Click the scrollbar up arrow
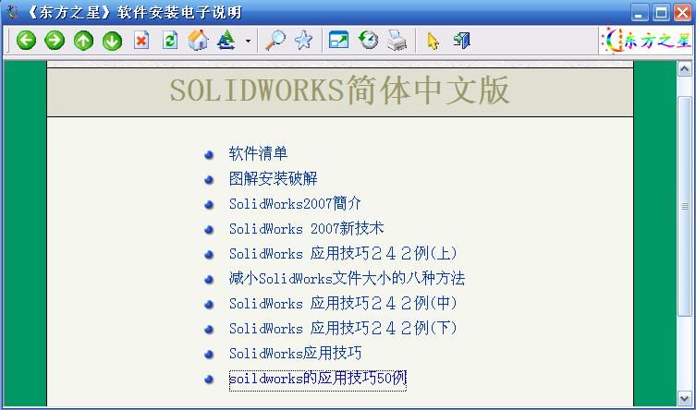The height and width of the screenshot is (410, 696). [x=685, y=69]
